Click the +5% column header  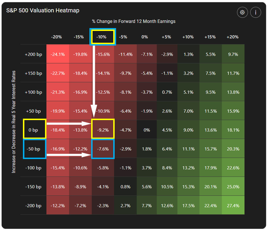click(167, 37)
